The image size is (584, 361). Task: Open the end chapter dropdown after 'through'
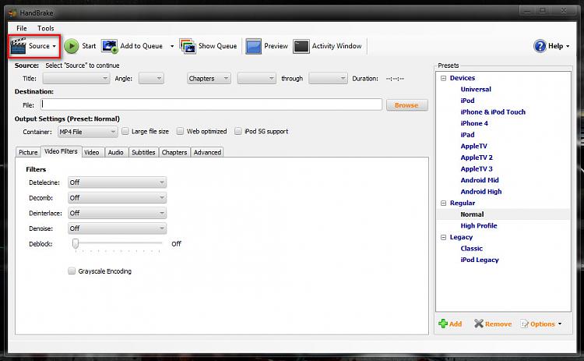coord(328,78)
